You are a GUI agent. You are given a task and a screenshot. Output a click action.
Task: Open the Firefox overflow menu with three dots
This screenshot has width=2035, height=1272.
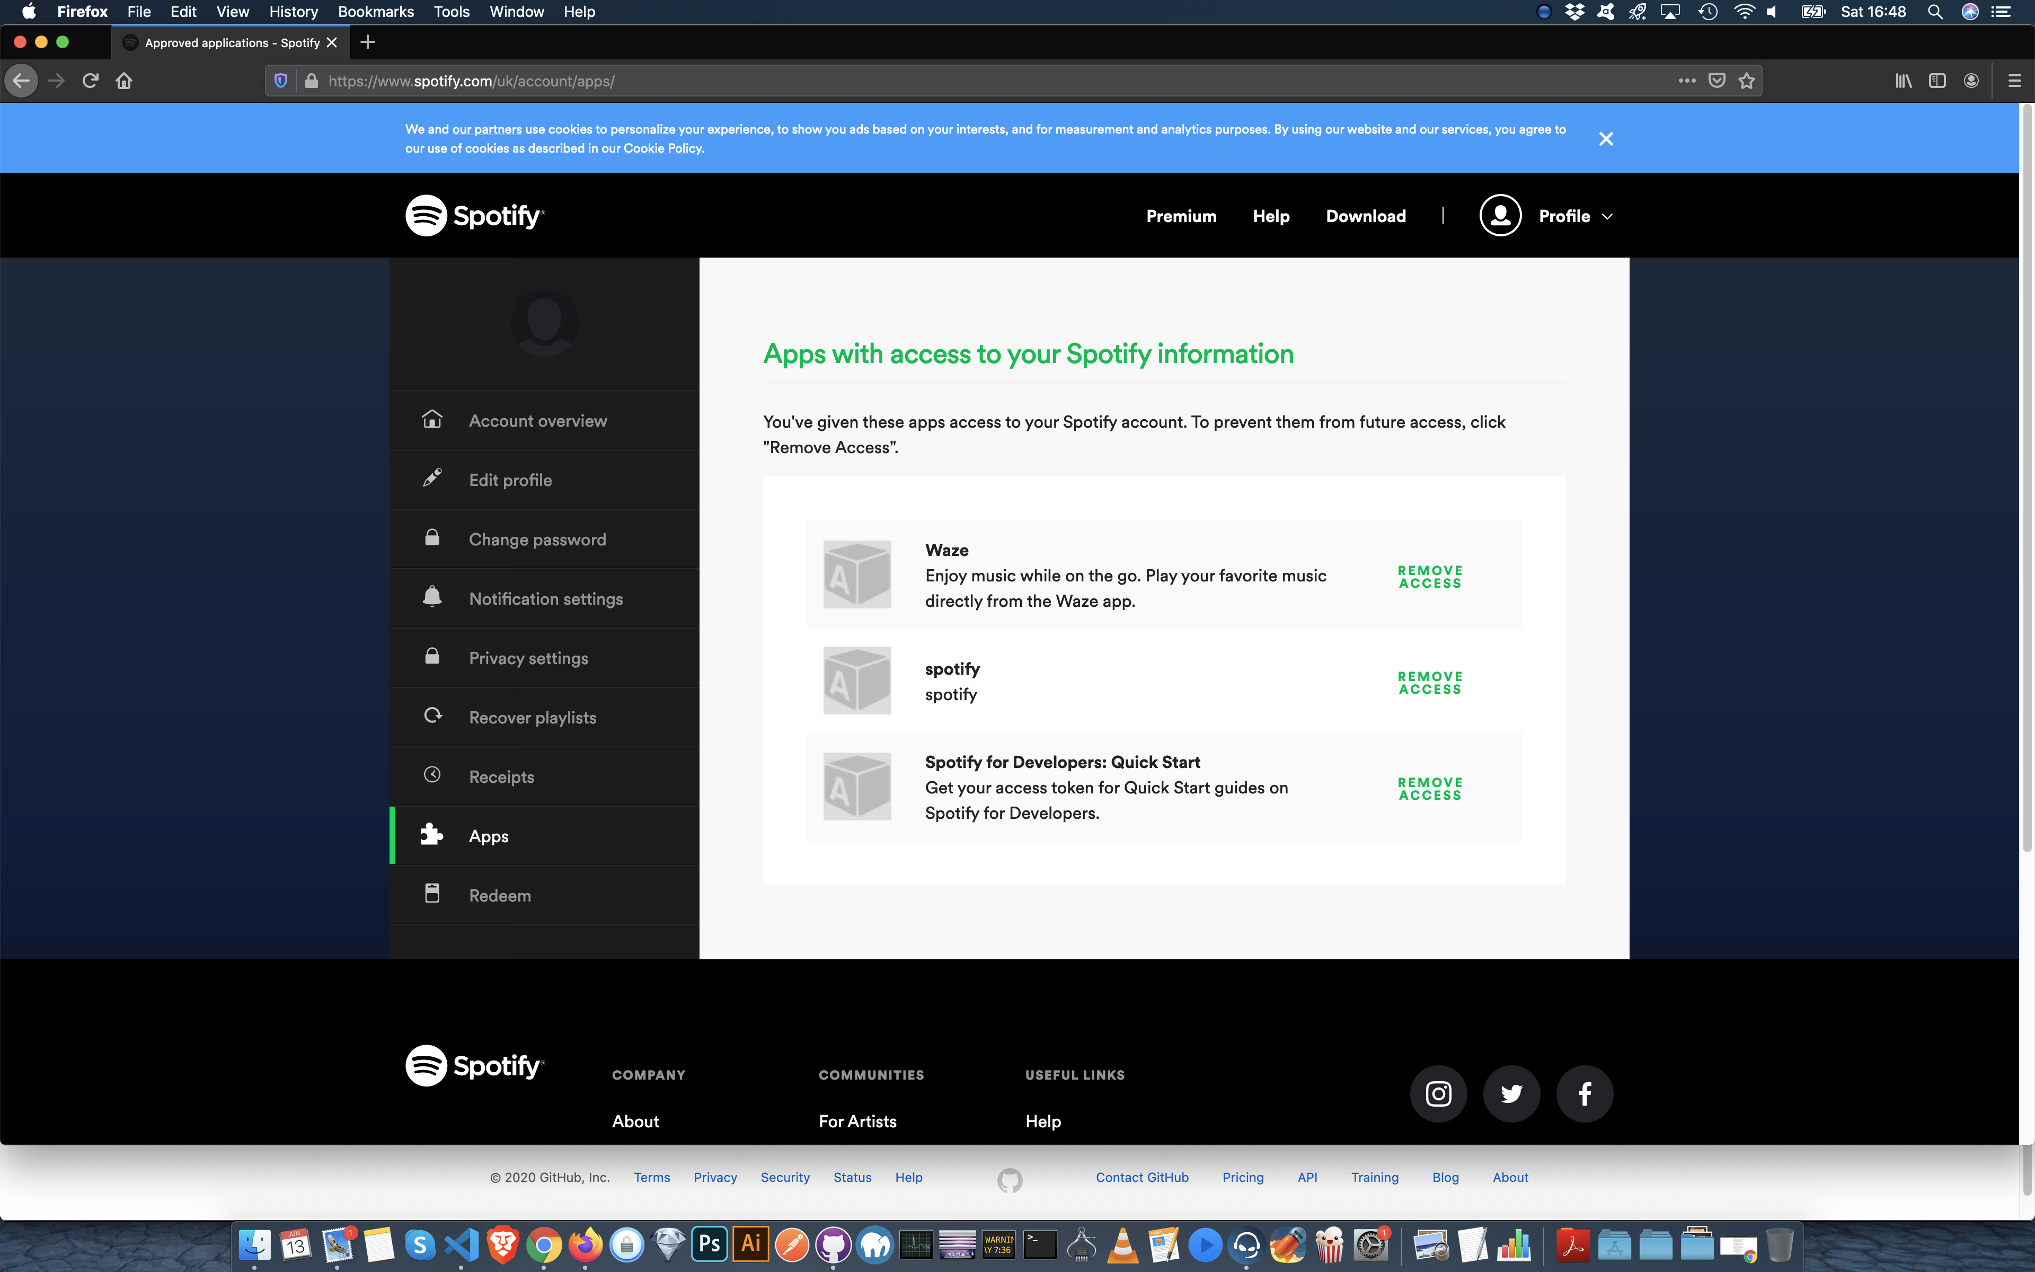pos(1687,81)
